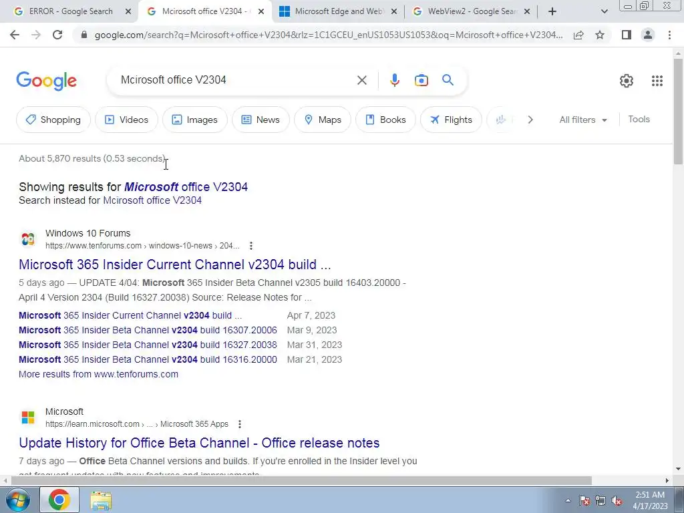Image resolution: width=684 pixels, height=513 pixels.
Task: Start voice search with the microphone
Action: click(394, 80)
